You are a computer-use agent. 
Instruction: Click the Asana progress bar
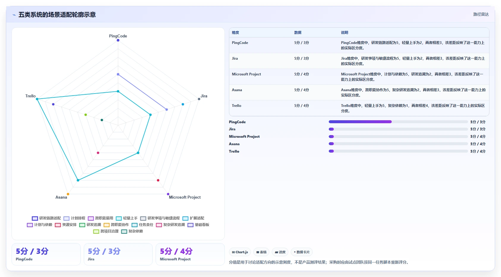[398, 144]
